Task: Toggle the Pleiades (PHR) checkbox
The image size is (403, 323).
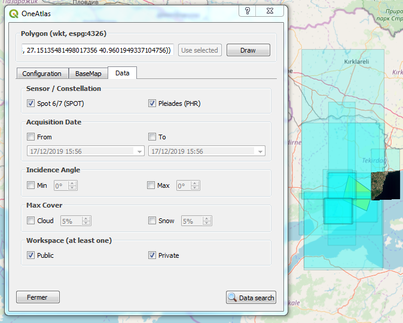Action: pos(152,103)
